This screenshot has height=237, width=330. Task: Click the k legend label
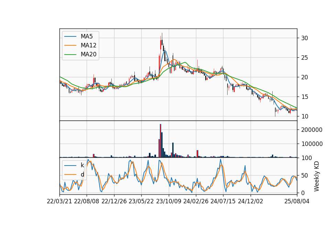click(x=82, y=165)
